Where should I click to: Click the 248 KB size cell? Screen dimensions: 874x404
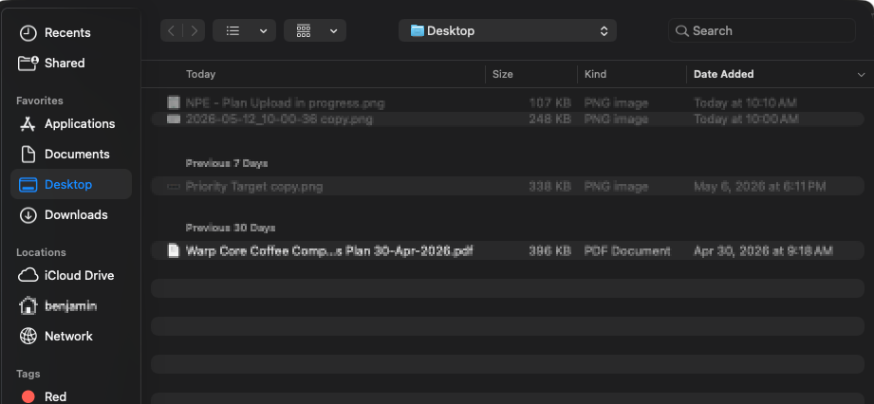(549, 119)
